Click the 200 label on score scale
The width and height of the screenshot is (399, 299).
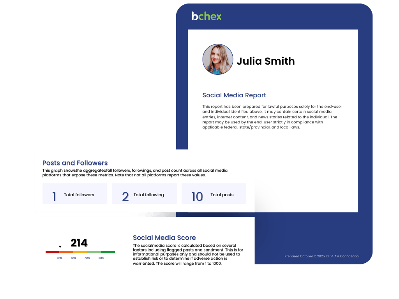click(59, 259)
